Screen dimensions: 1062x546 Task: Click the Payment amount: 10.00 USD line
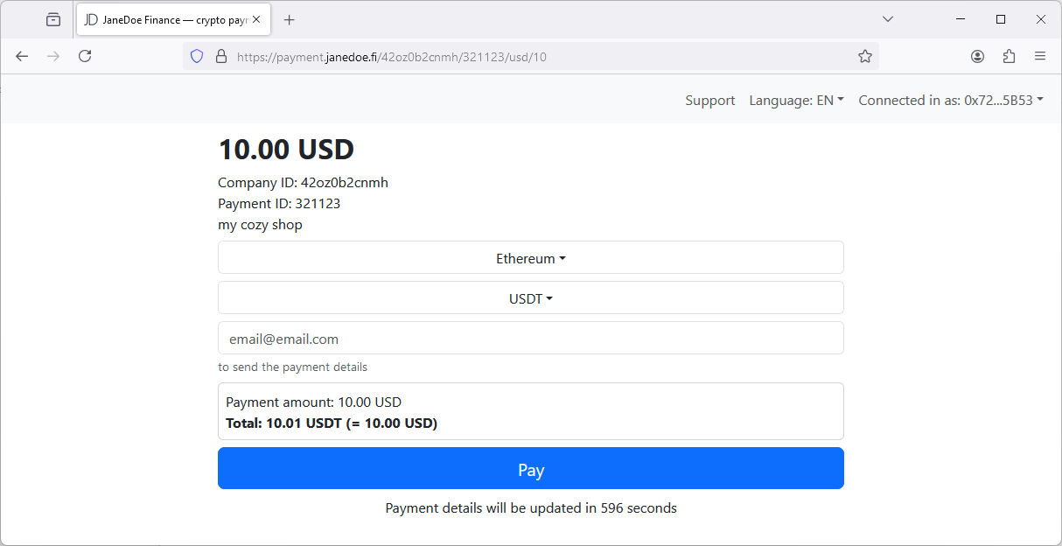coord(313,402)
